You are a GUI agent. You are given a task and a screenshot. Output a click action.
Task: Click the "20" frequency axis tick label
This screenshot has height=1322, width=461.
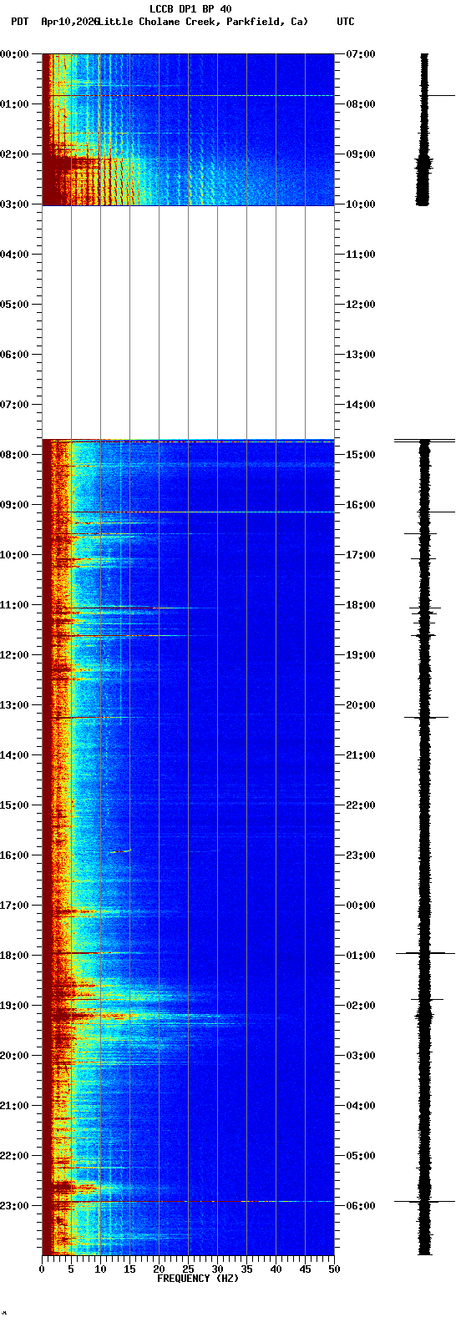(159, 1269)
